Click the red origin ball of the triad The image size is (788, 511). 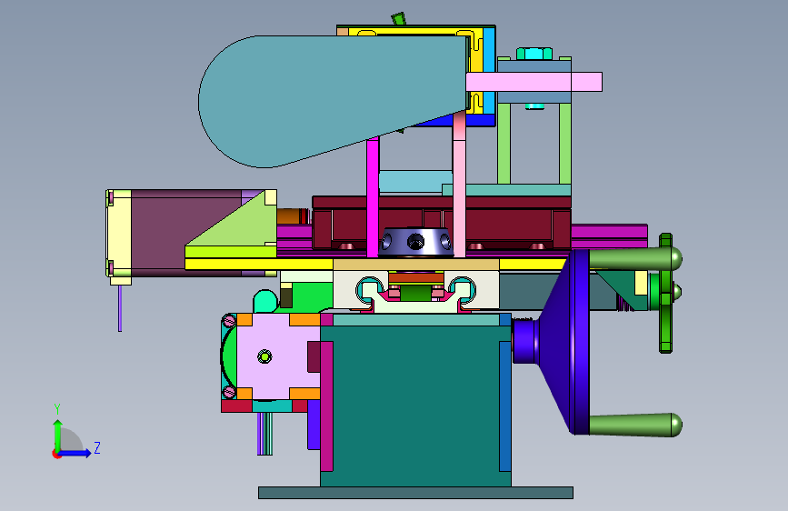[x=56, y=454]
